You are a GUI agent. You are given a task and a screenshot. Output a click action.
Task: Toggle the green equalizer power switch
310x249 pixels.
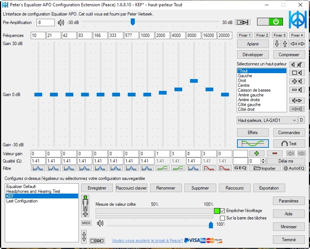270,22
